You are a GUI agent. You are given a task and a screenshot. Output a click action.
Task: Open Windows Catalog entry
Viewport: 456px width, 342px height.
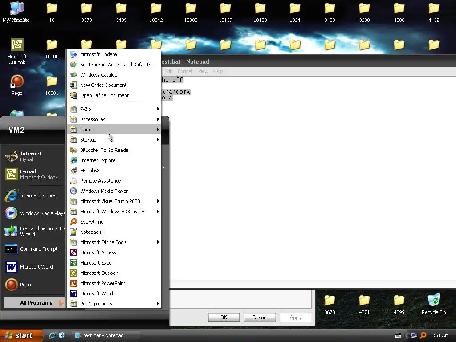[x=114, y=75]
